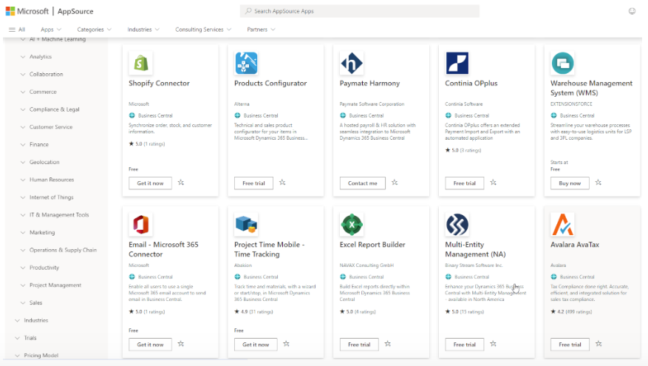Favorite Avalara AvaTax with its star
Viewport: 648px width, 366px height.
tap(598, 344)
